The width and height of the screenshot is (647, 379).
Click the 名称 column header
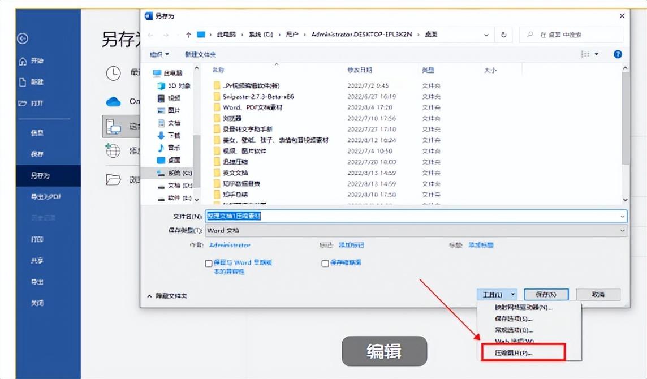tap(218, 70)
